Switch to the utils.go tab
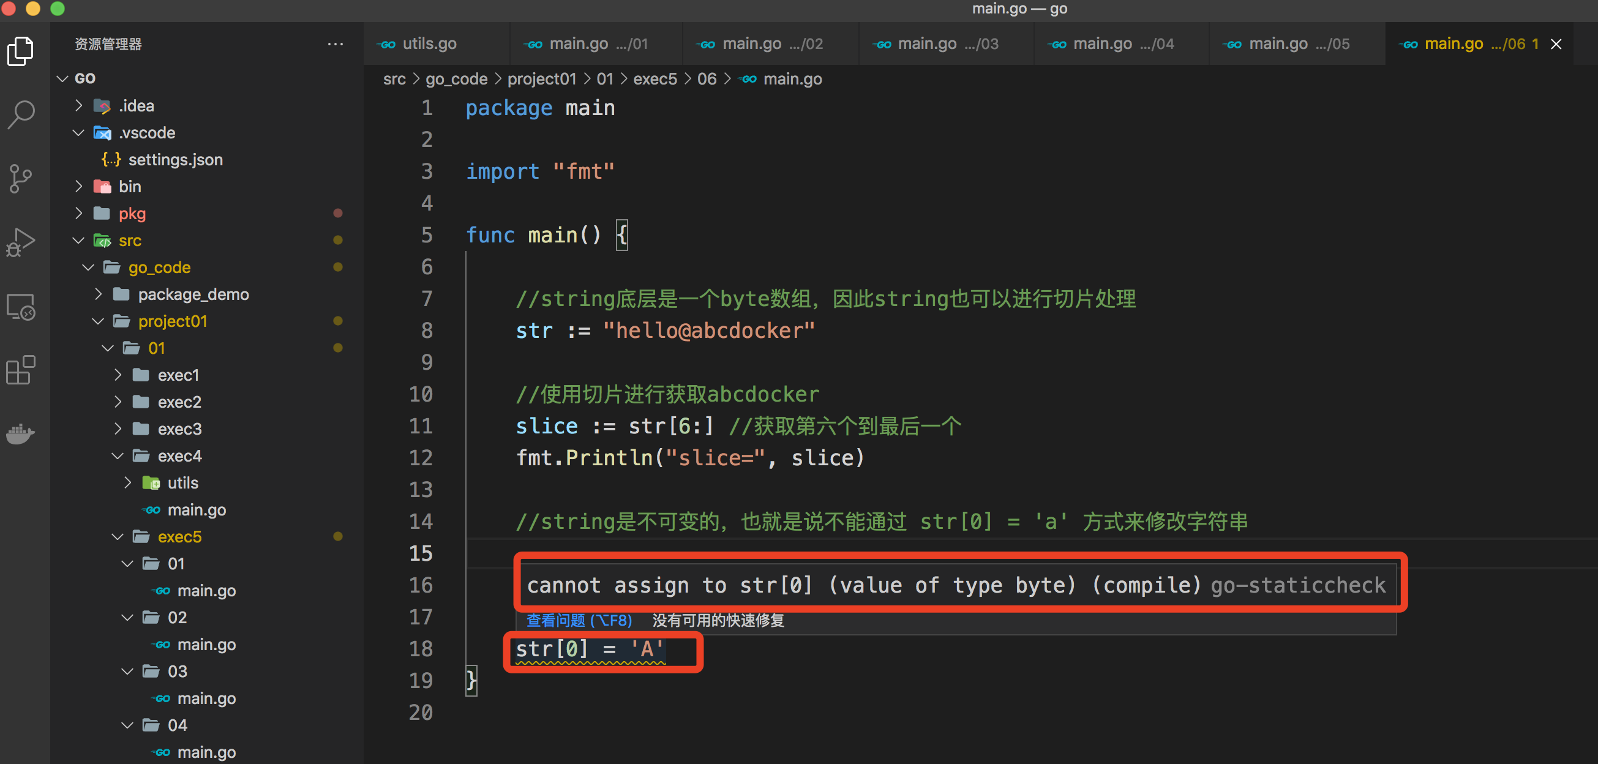Screen dimensions: 1598x764 click(x=429, y=44)
